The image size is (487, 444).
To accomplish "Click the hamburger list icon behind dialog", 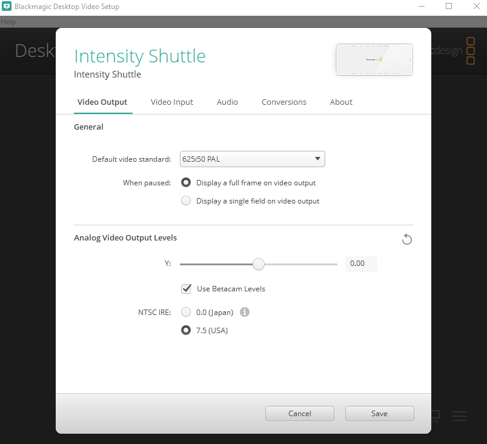I will (x=459, y=416).
